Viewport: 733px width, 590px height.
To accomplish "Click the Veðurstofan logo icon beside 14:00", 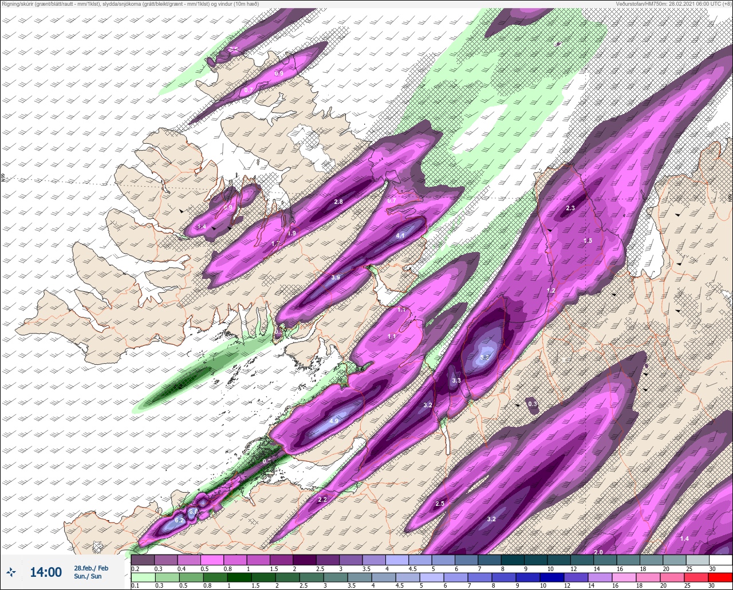I will point(11,572).
